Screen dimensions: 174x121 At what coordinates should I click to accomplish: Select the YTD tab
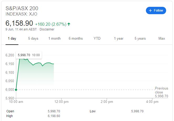pos(97,38)
